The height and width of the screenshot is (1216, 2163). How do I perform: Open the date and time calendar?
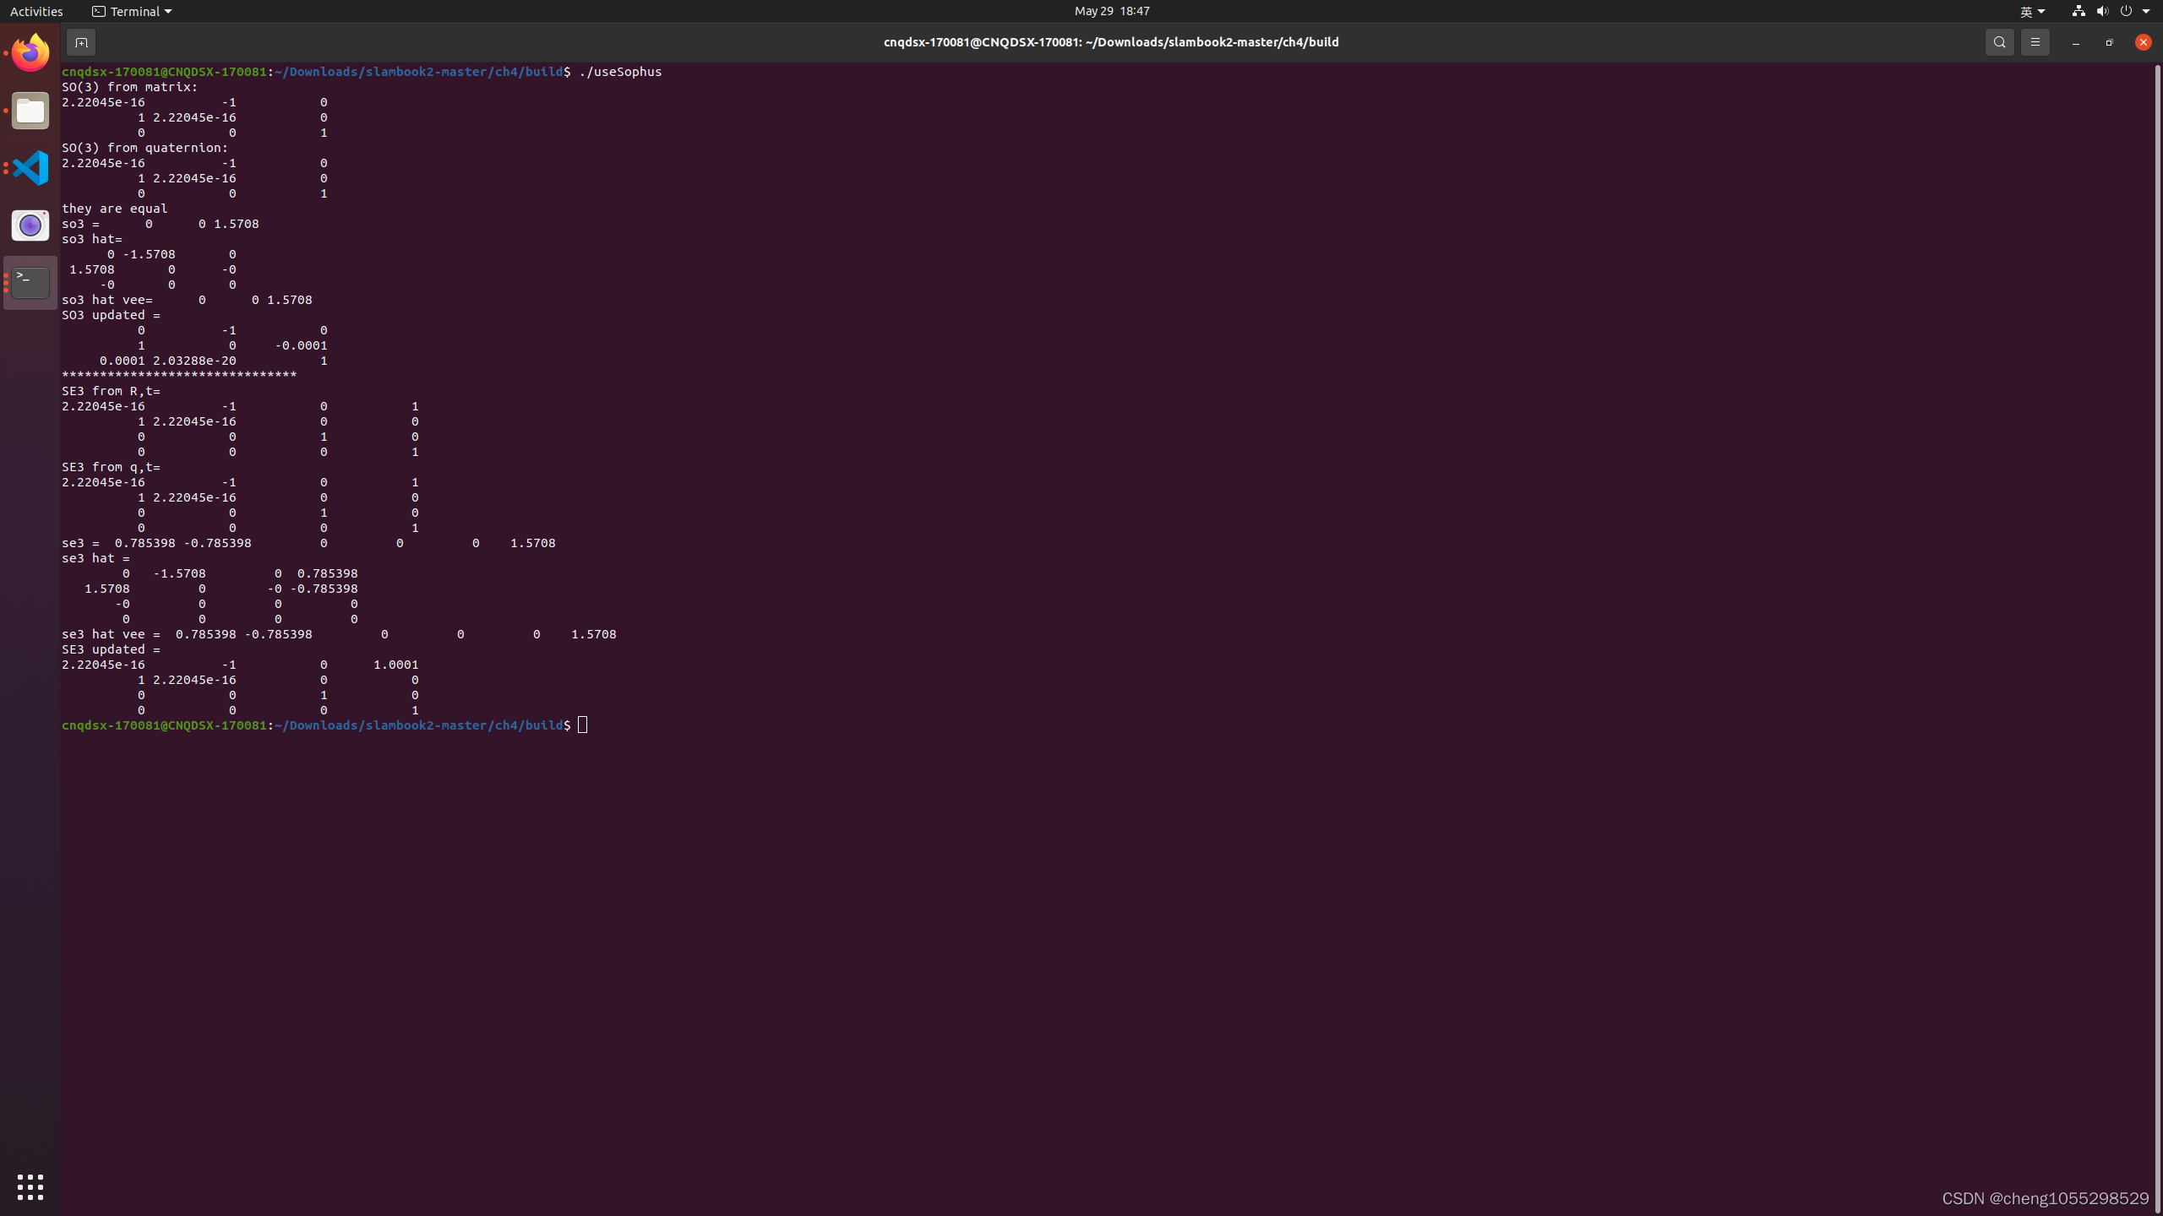(x=1111, y=11)
